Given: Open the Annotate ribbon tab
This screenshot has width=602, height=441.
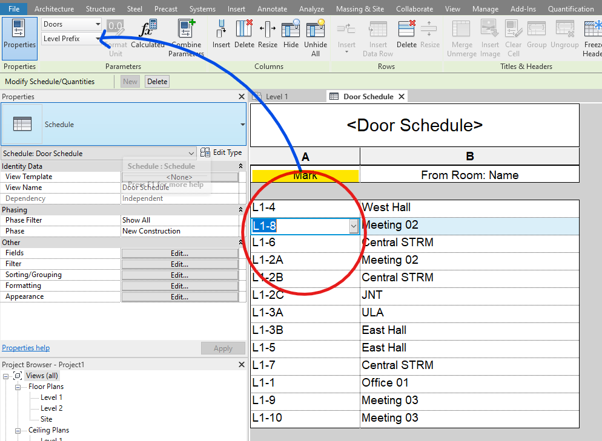Looking at the screenshot, I should point(272,8).
